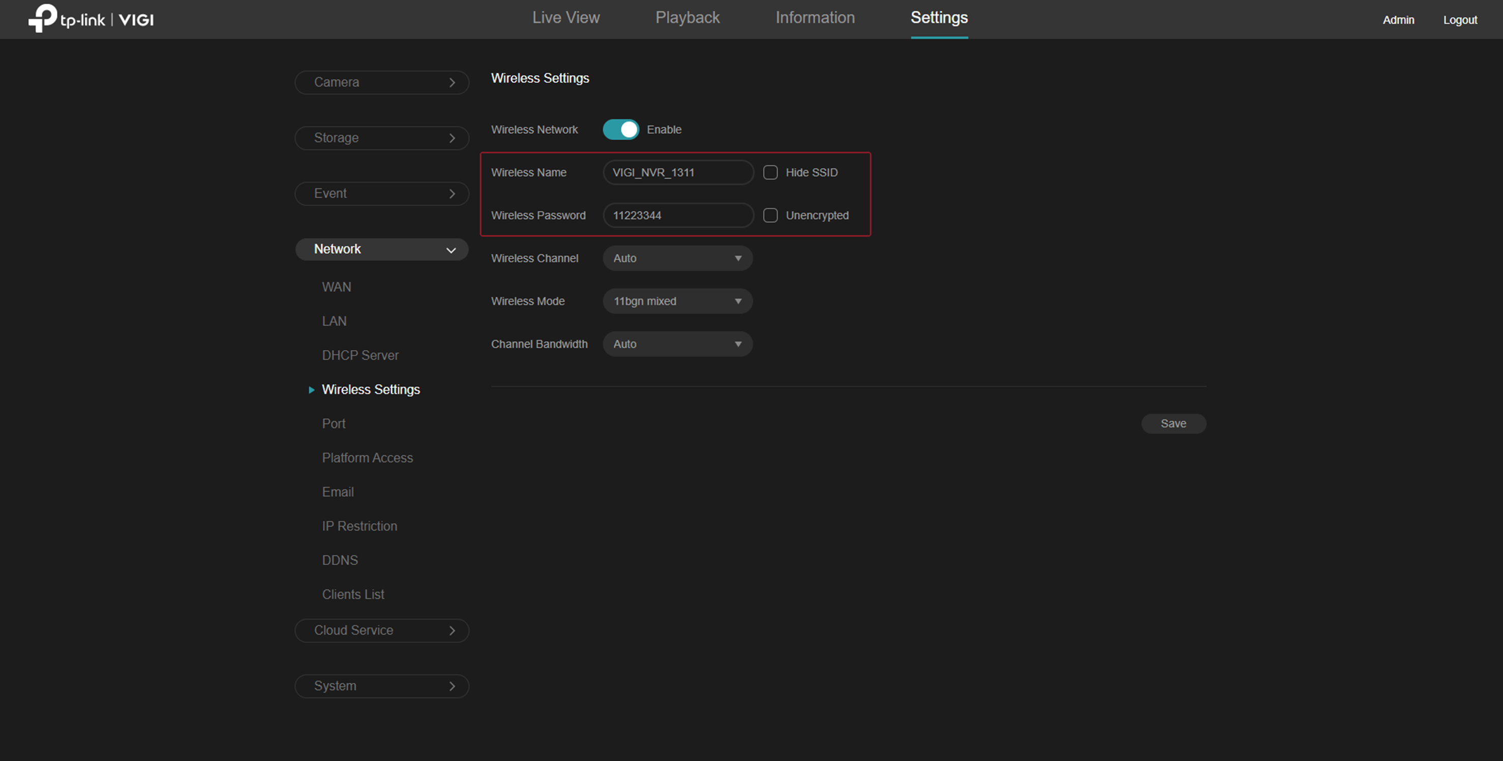
Task: Go to Platform Access page
Action: pyautogui.click(x=367, y=458)
